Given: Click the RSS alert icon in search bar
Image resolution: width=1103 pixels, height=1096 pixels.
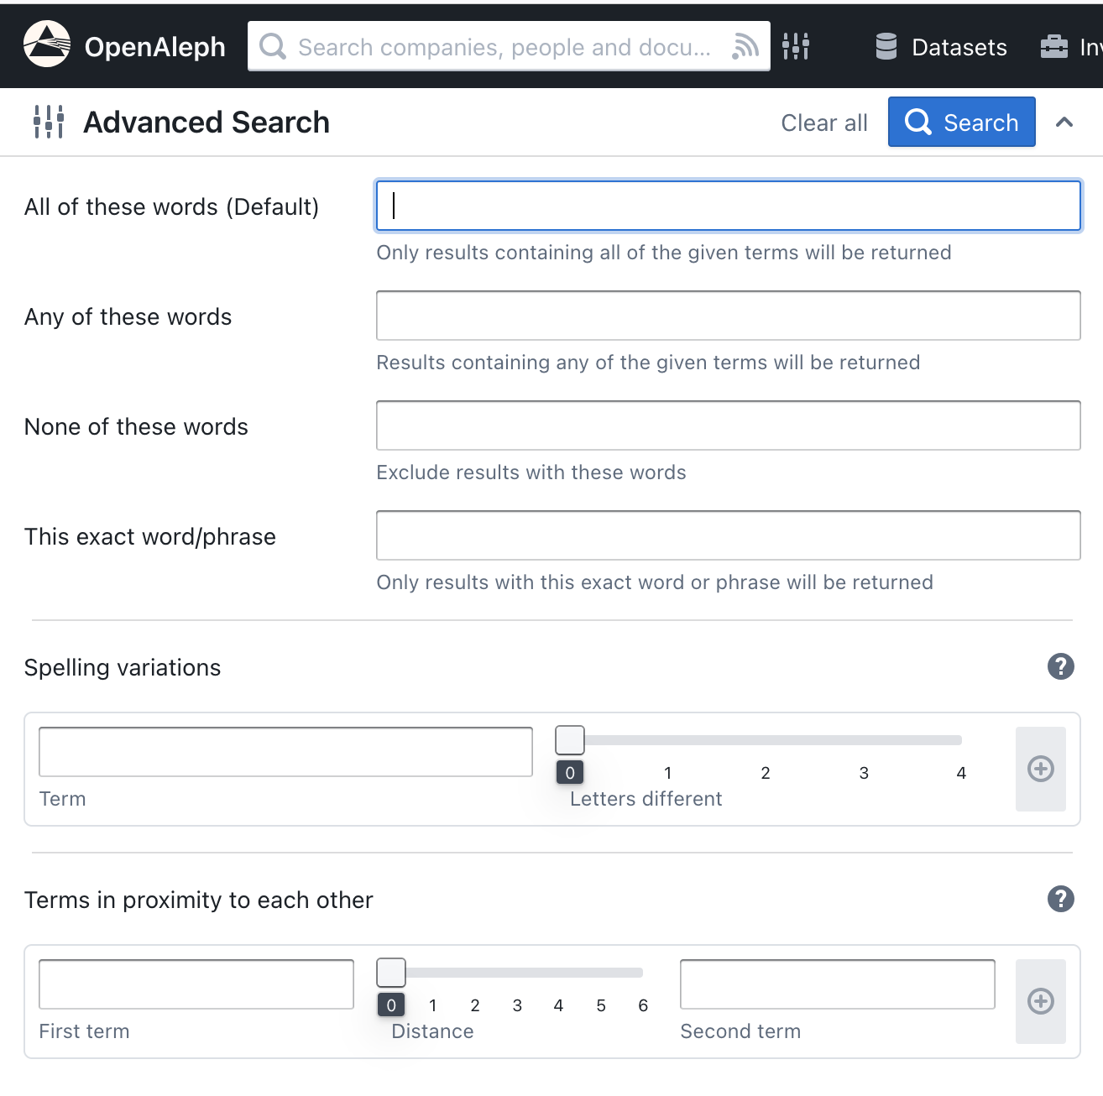Looking at the screenshot, I should click(x=745, y=47).
